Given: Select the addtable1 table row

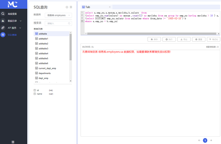Looking at the screenshot, I should pyautogui.click(x=51, y=39).
